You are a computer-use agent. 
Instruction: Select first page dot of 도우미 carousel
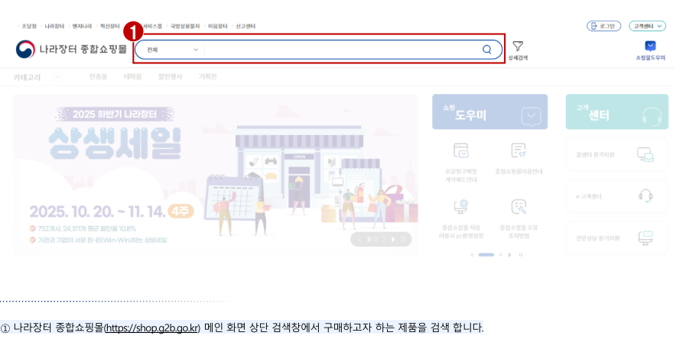coord(472,255)
